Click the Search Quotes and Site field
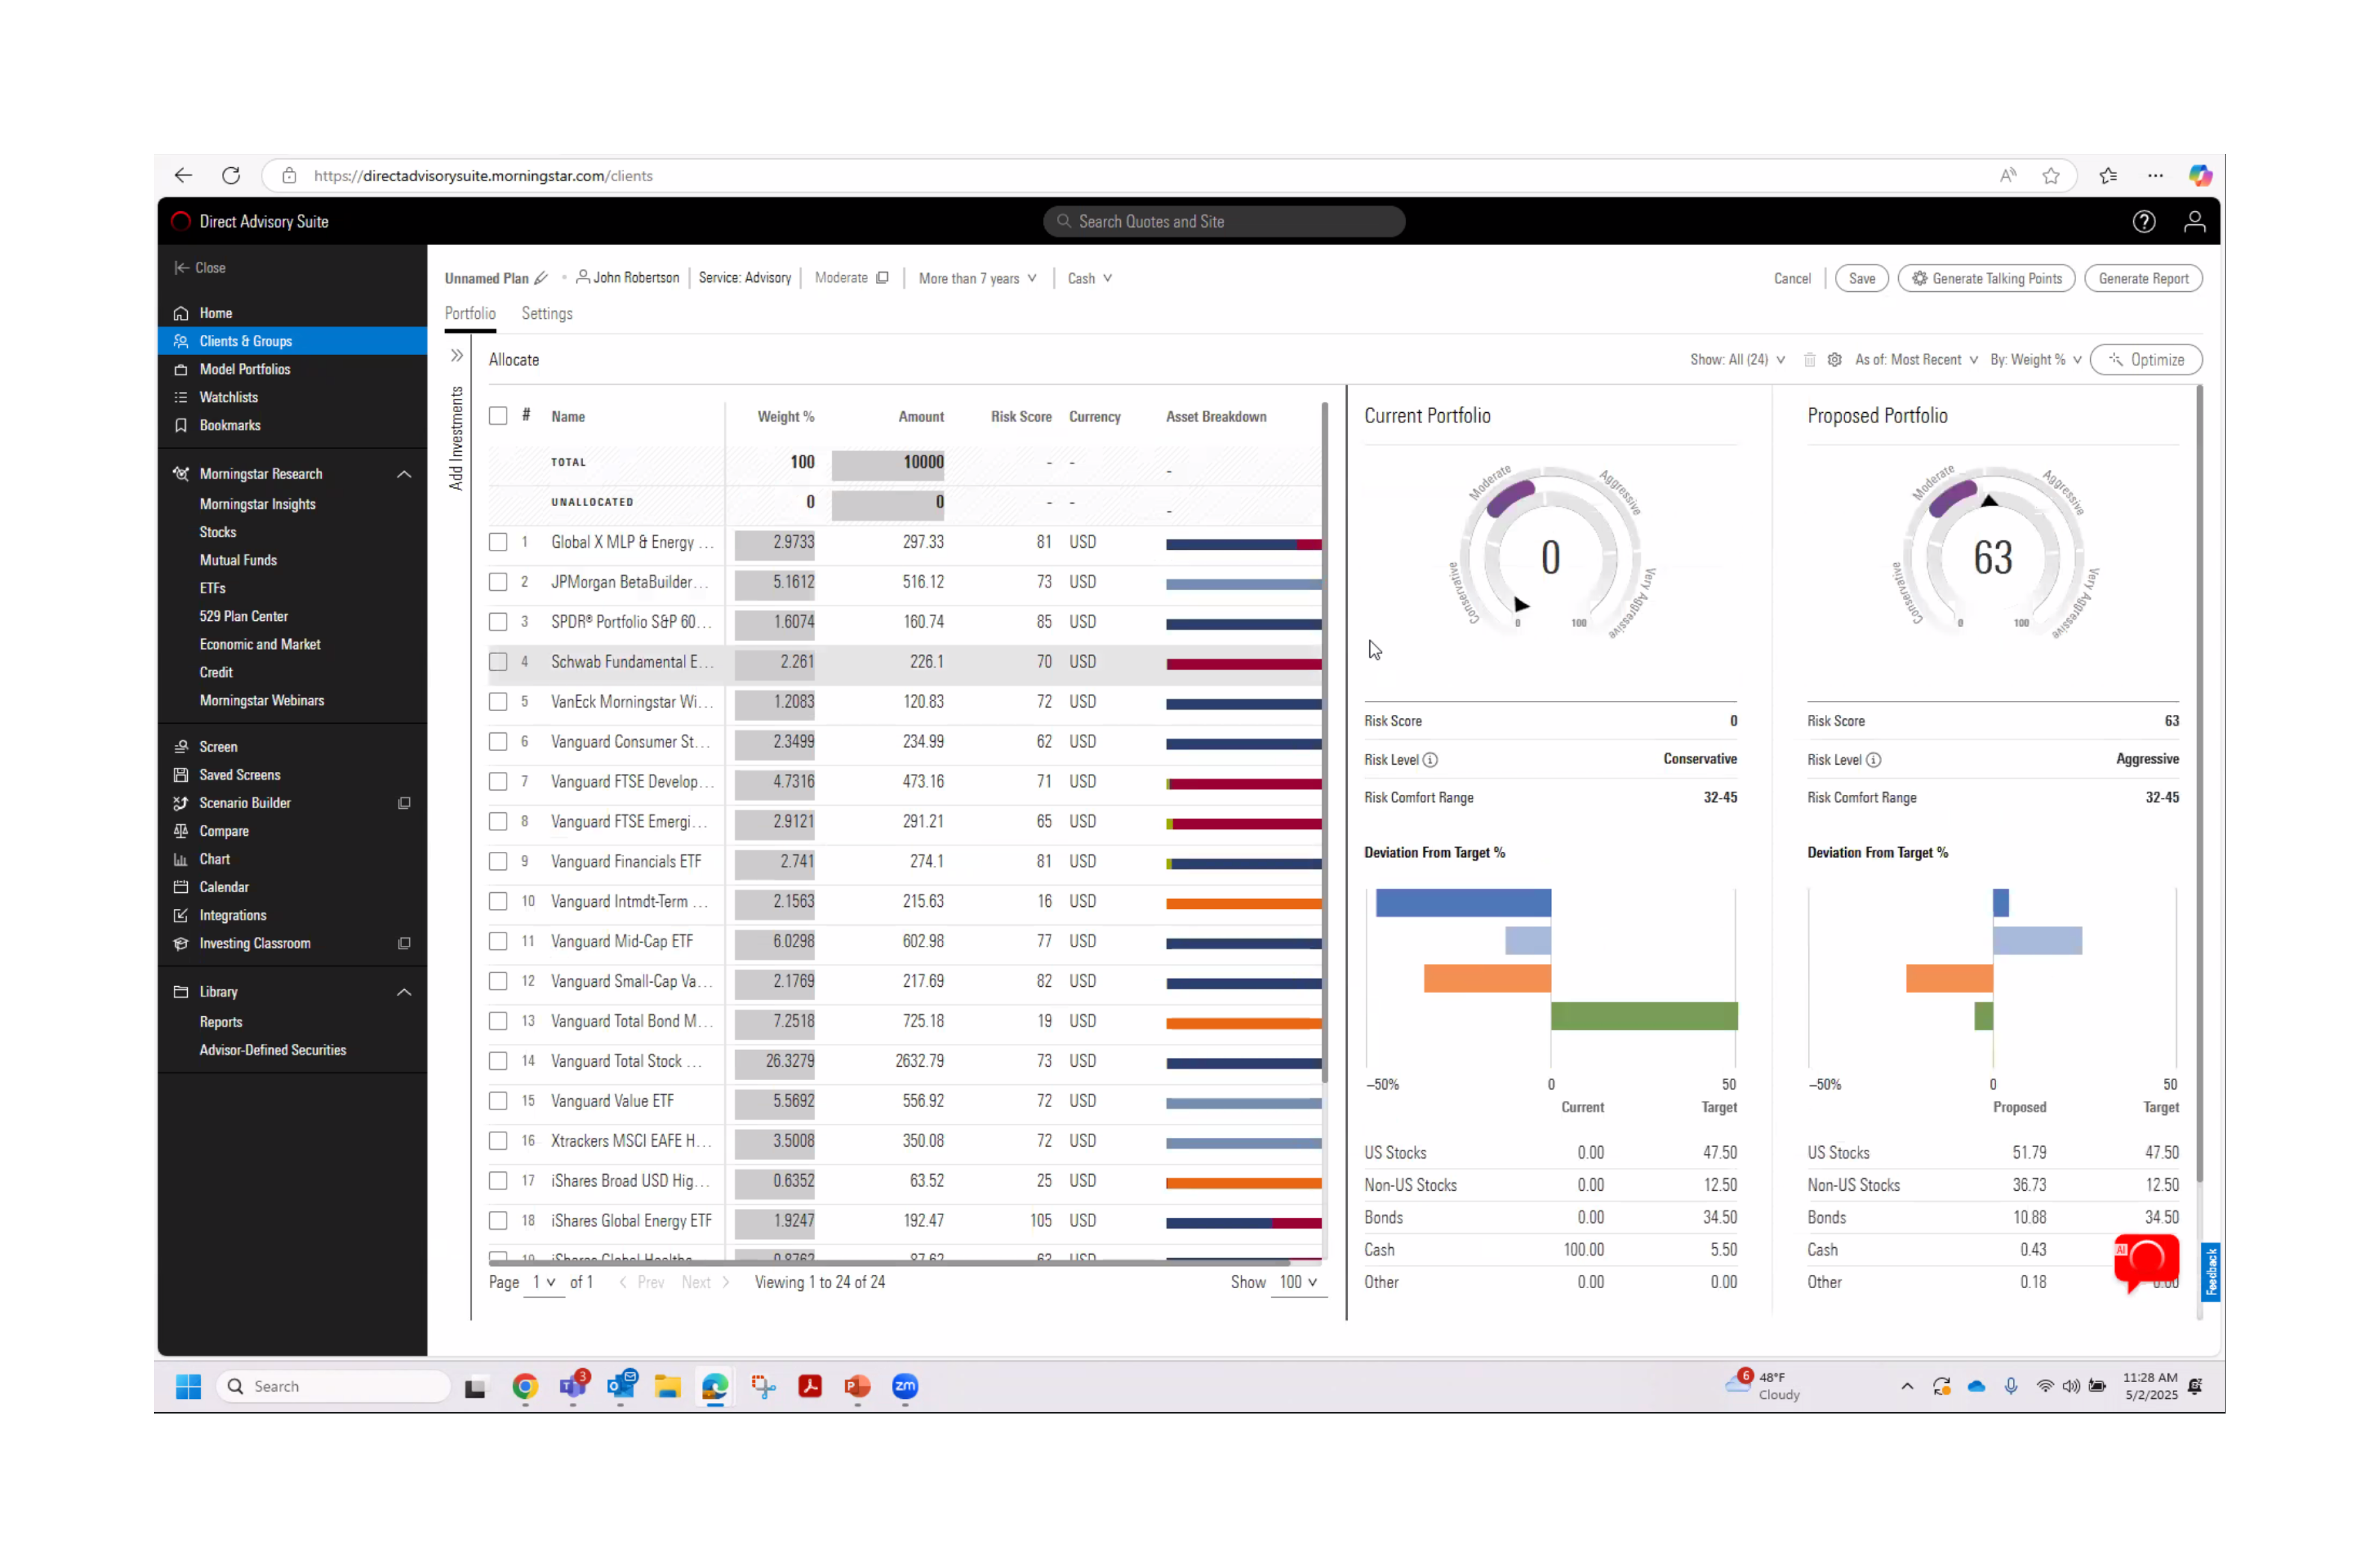 coord(1223,222)
